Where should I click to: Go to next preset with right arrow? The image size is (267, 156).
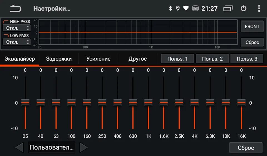pos(84,147)
